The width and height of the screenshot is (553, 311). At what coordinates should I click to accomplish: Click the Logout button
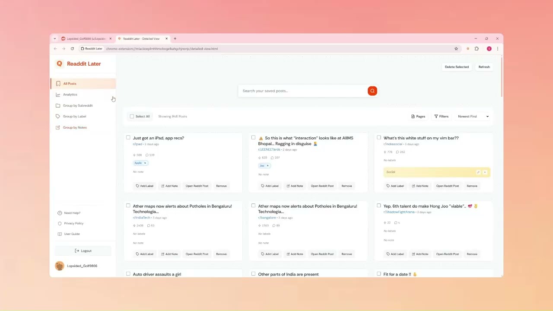click(x=83, y=251)
